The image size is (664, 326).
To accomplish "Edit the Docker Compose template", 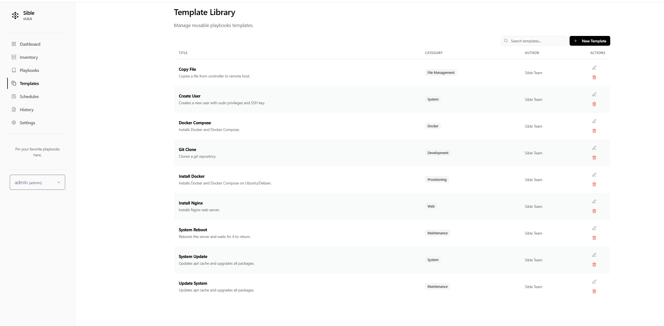I will pos(594,121).
